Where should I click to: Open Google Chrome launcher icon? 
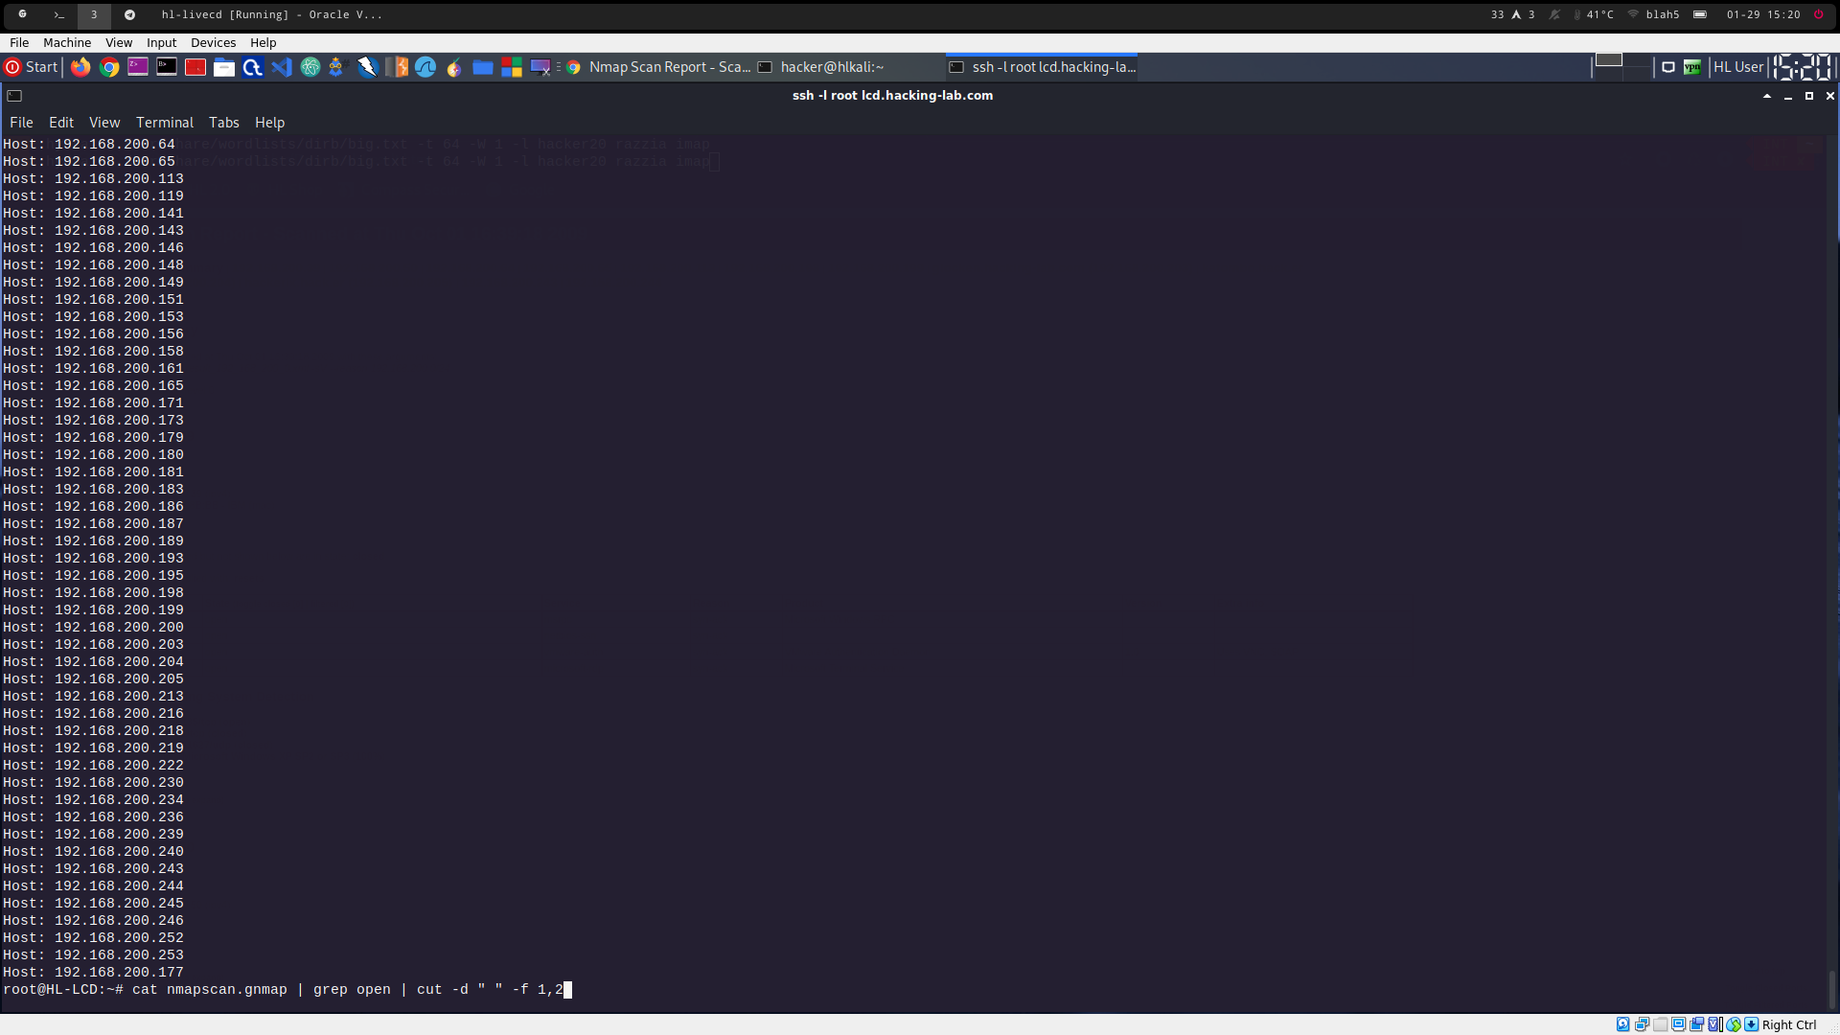click(x=109, y=67)
